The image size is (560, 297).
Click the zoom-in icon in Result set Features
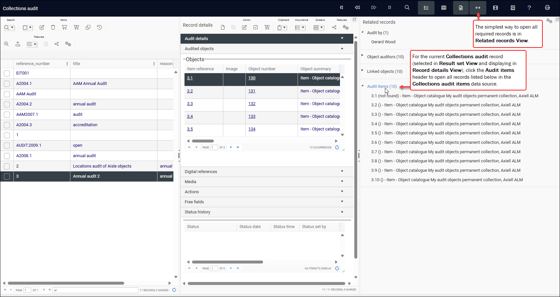pyautogui.click(x=7, y=44)
